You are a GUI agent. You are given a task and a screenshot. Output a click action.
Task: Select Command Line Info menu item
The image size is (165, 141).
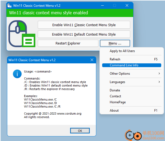tap(132, 65)
